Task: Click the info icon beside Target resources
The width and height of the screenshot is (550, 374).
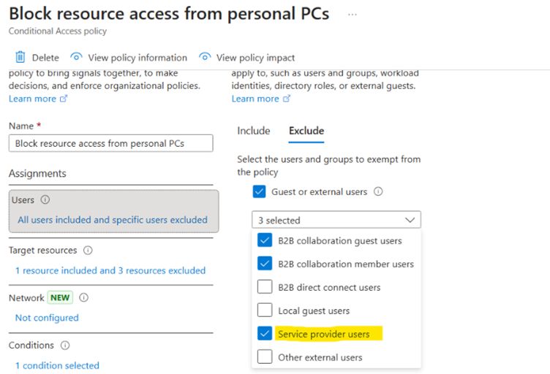Action: 88,251
